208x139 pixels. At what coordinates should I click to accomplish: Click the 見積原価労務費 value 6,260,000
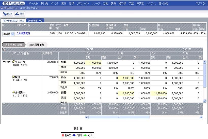coord(117,33)
